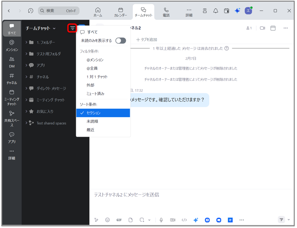Switch to the カレンダー tab
Screen dimensions: 297x228
click(x=120, y=12)
